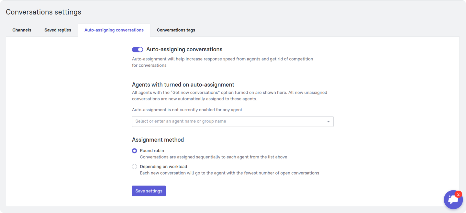Click the "Depending on workload" option label

tap(163, 167)
